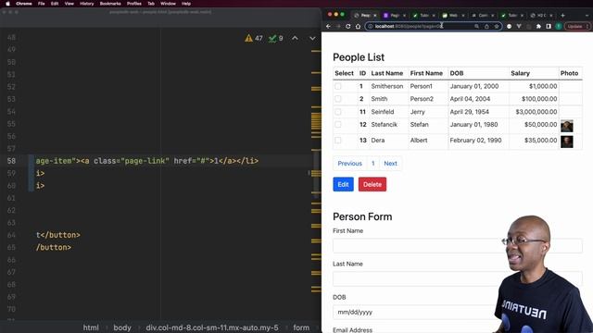Click page 1 pagination link

pos(372,164)
